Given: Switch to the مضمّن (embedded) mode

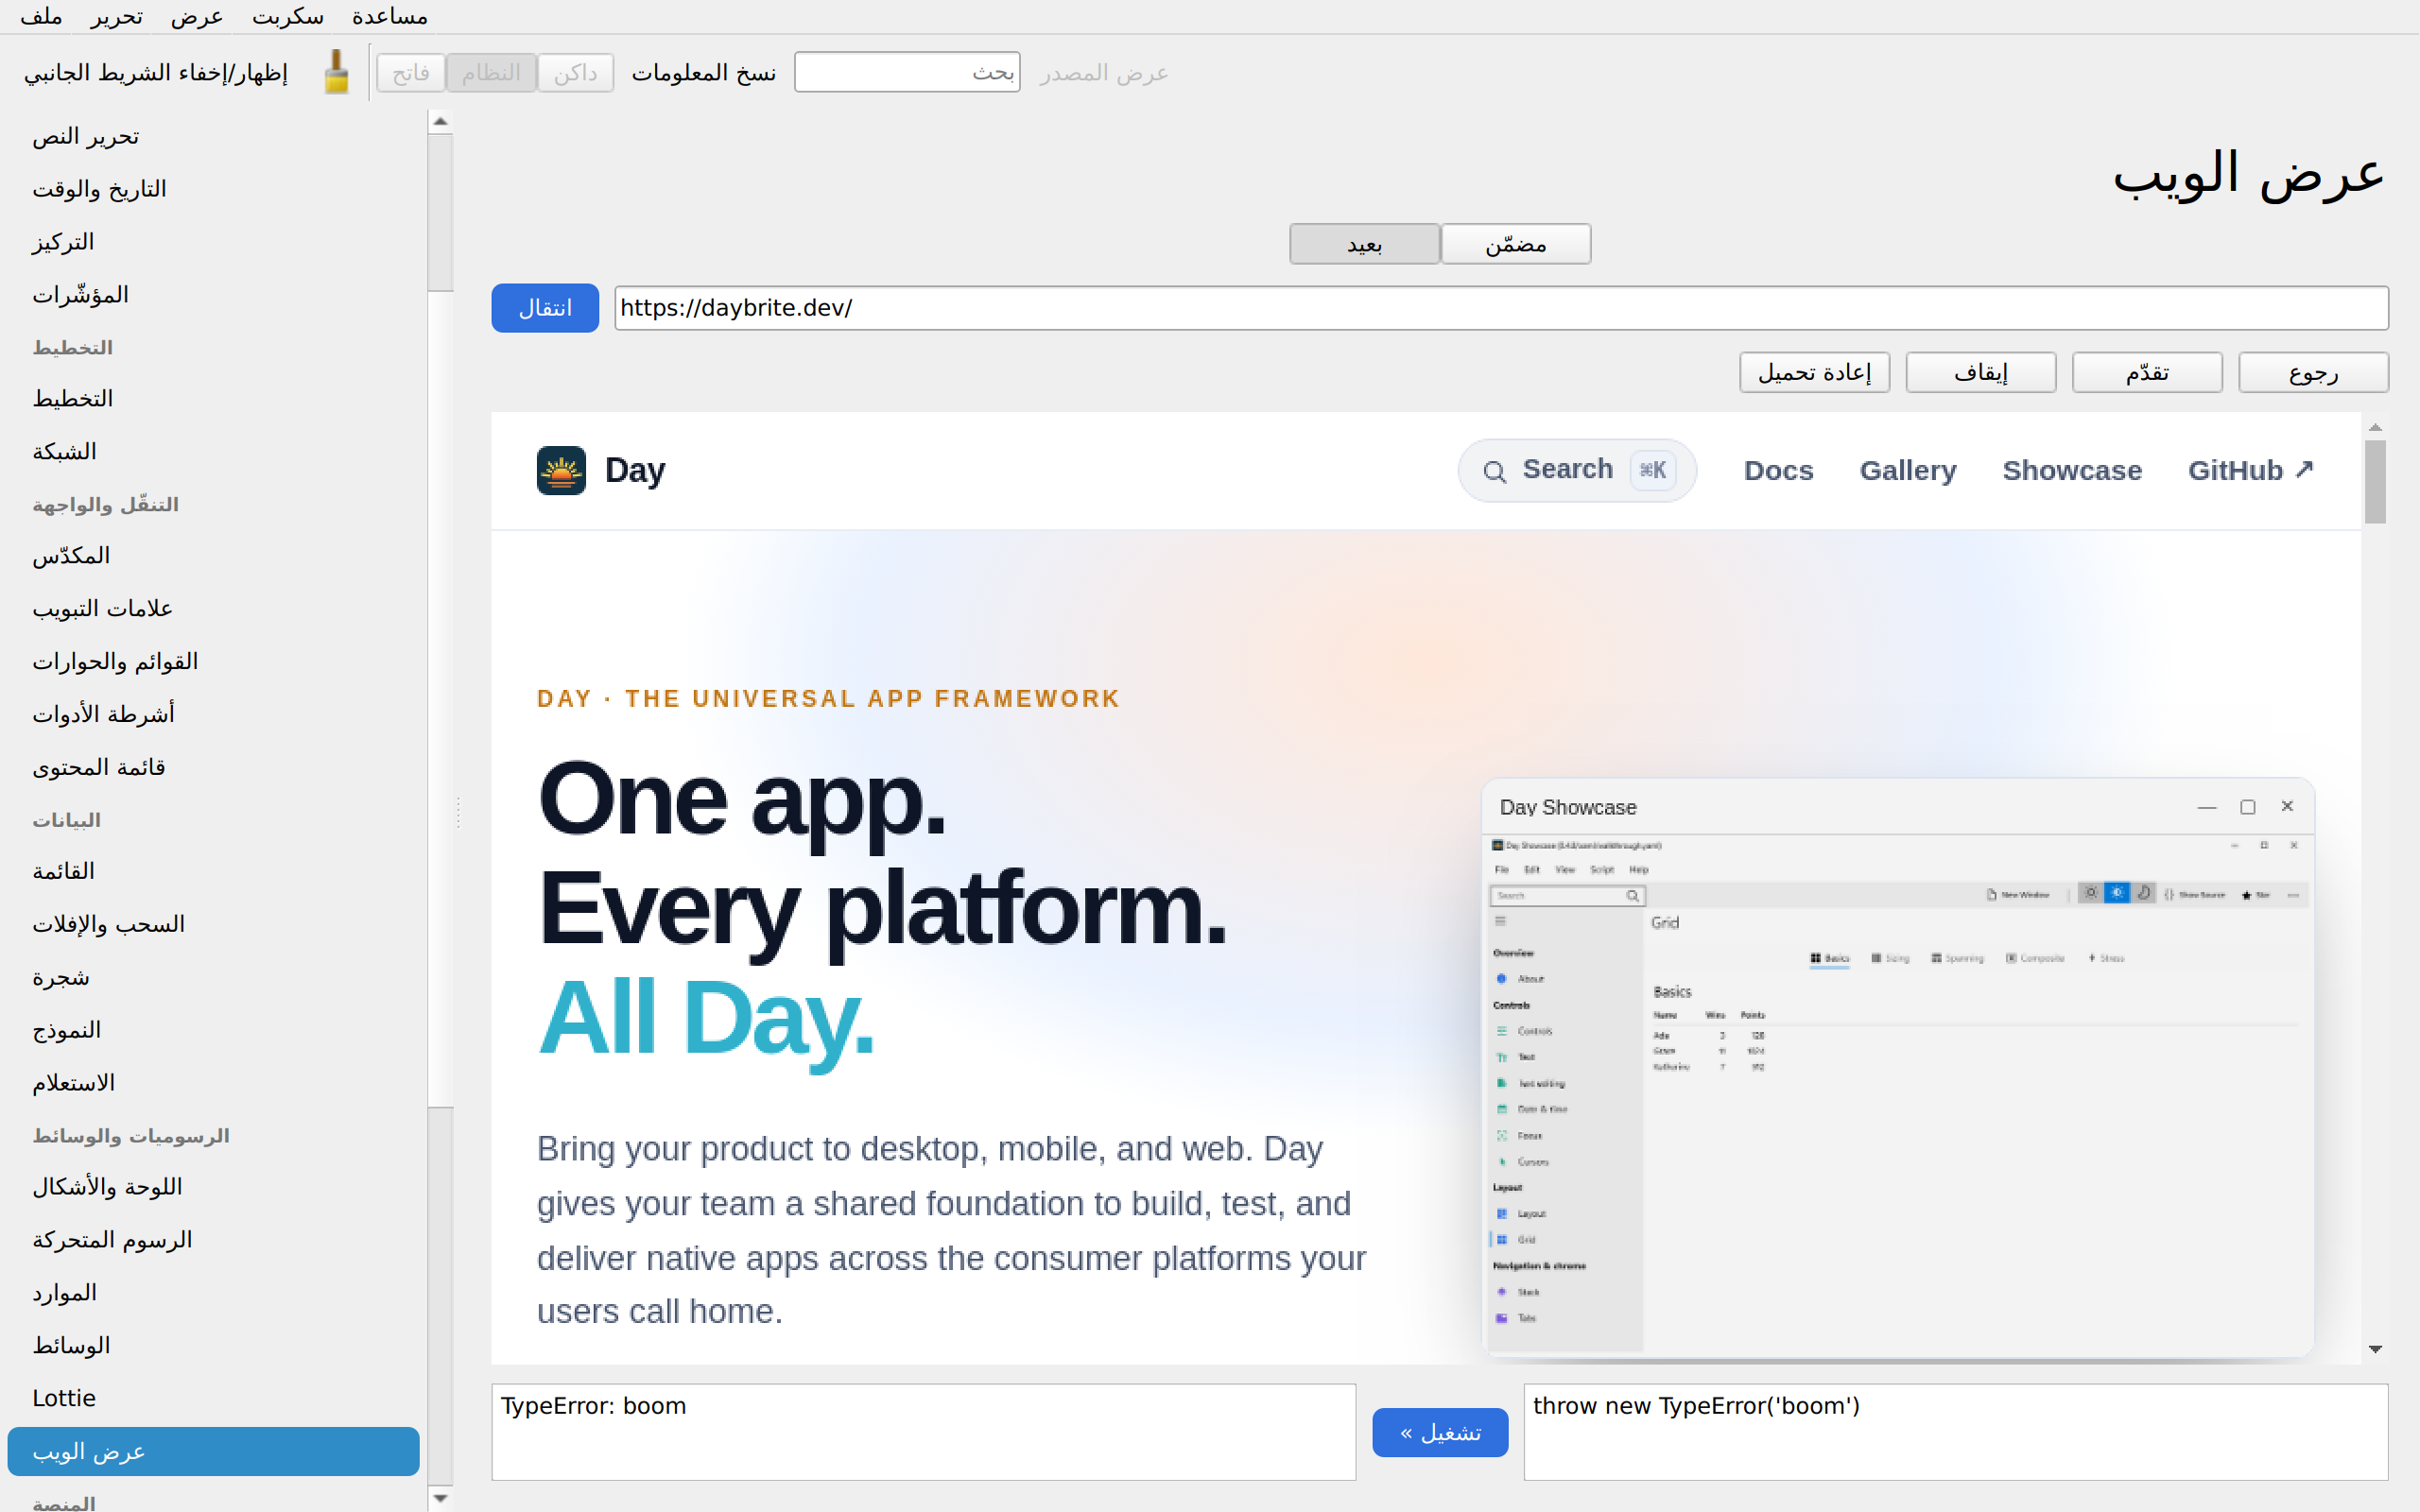Looking at the screenshot, I should [1516, 244].
